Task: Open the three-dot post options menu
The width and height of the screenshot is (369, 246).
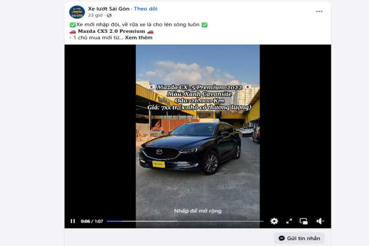Action: tap(319, 11)
